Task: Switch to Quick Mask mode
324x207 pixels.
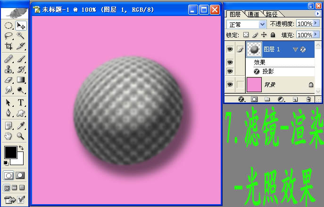Action: 20,175
